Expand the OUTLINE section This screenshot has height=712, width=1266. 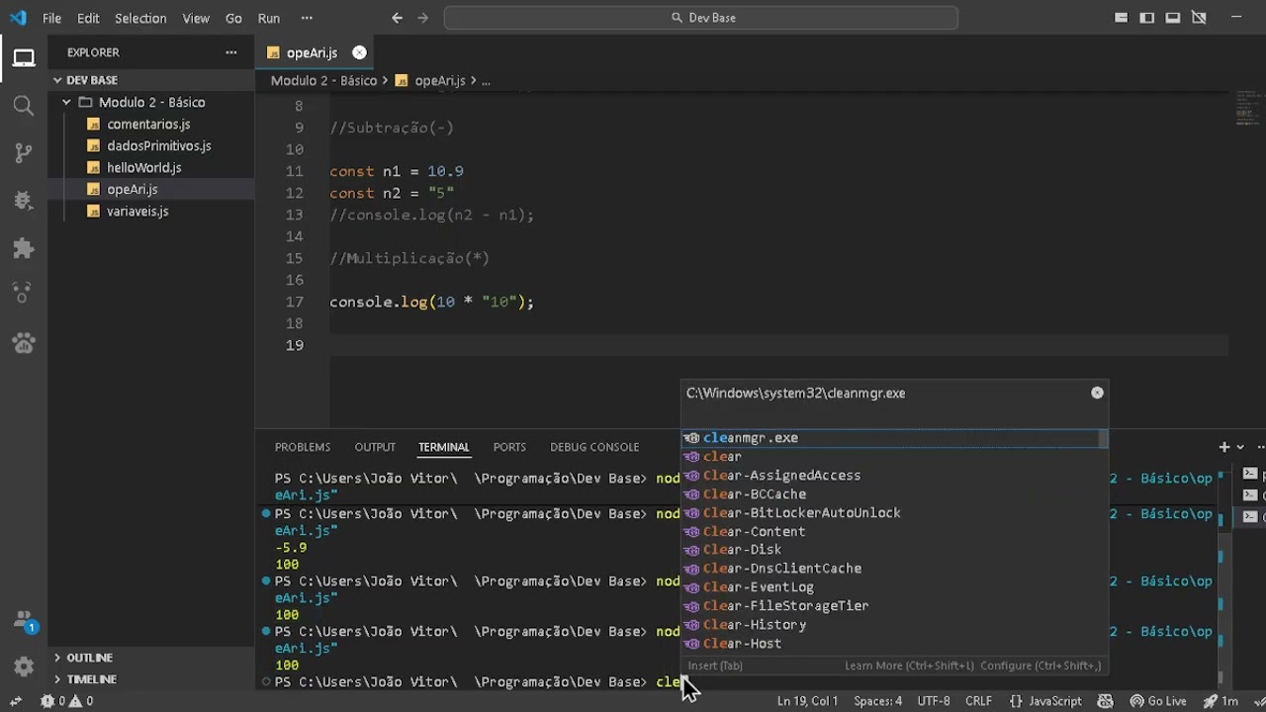pyautogui.click(x=151, y=658)
